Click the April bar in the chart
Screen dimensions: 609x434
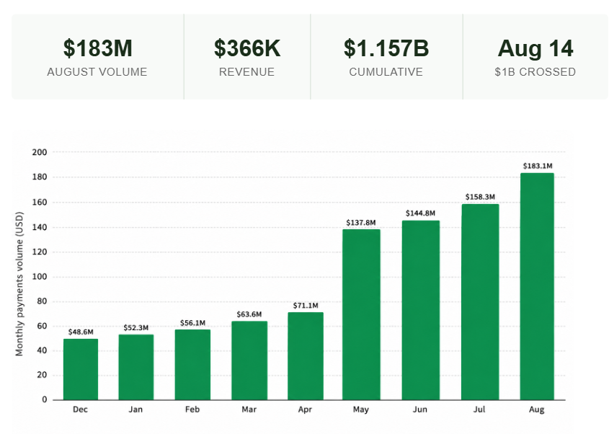pos(306,356)
